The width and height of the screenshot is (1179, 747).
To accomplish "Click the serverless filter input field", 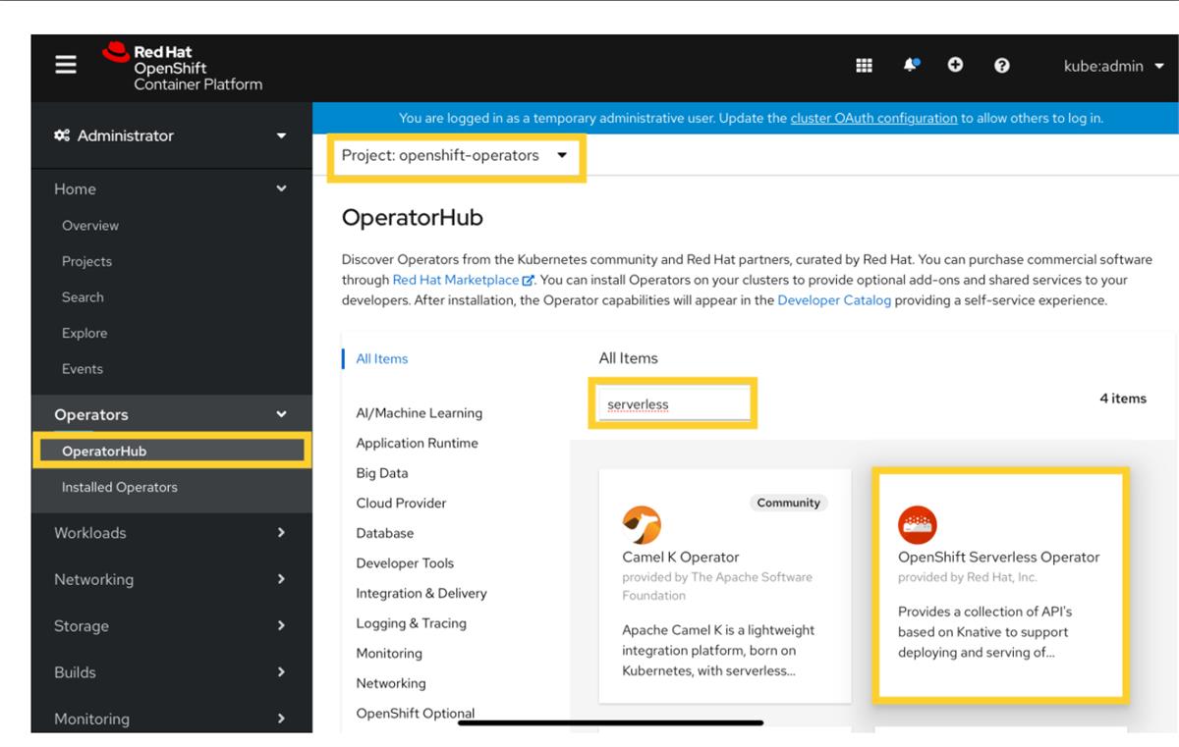I will coord(673,402).
